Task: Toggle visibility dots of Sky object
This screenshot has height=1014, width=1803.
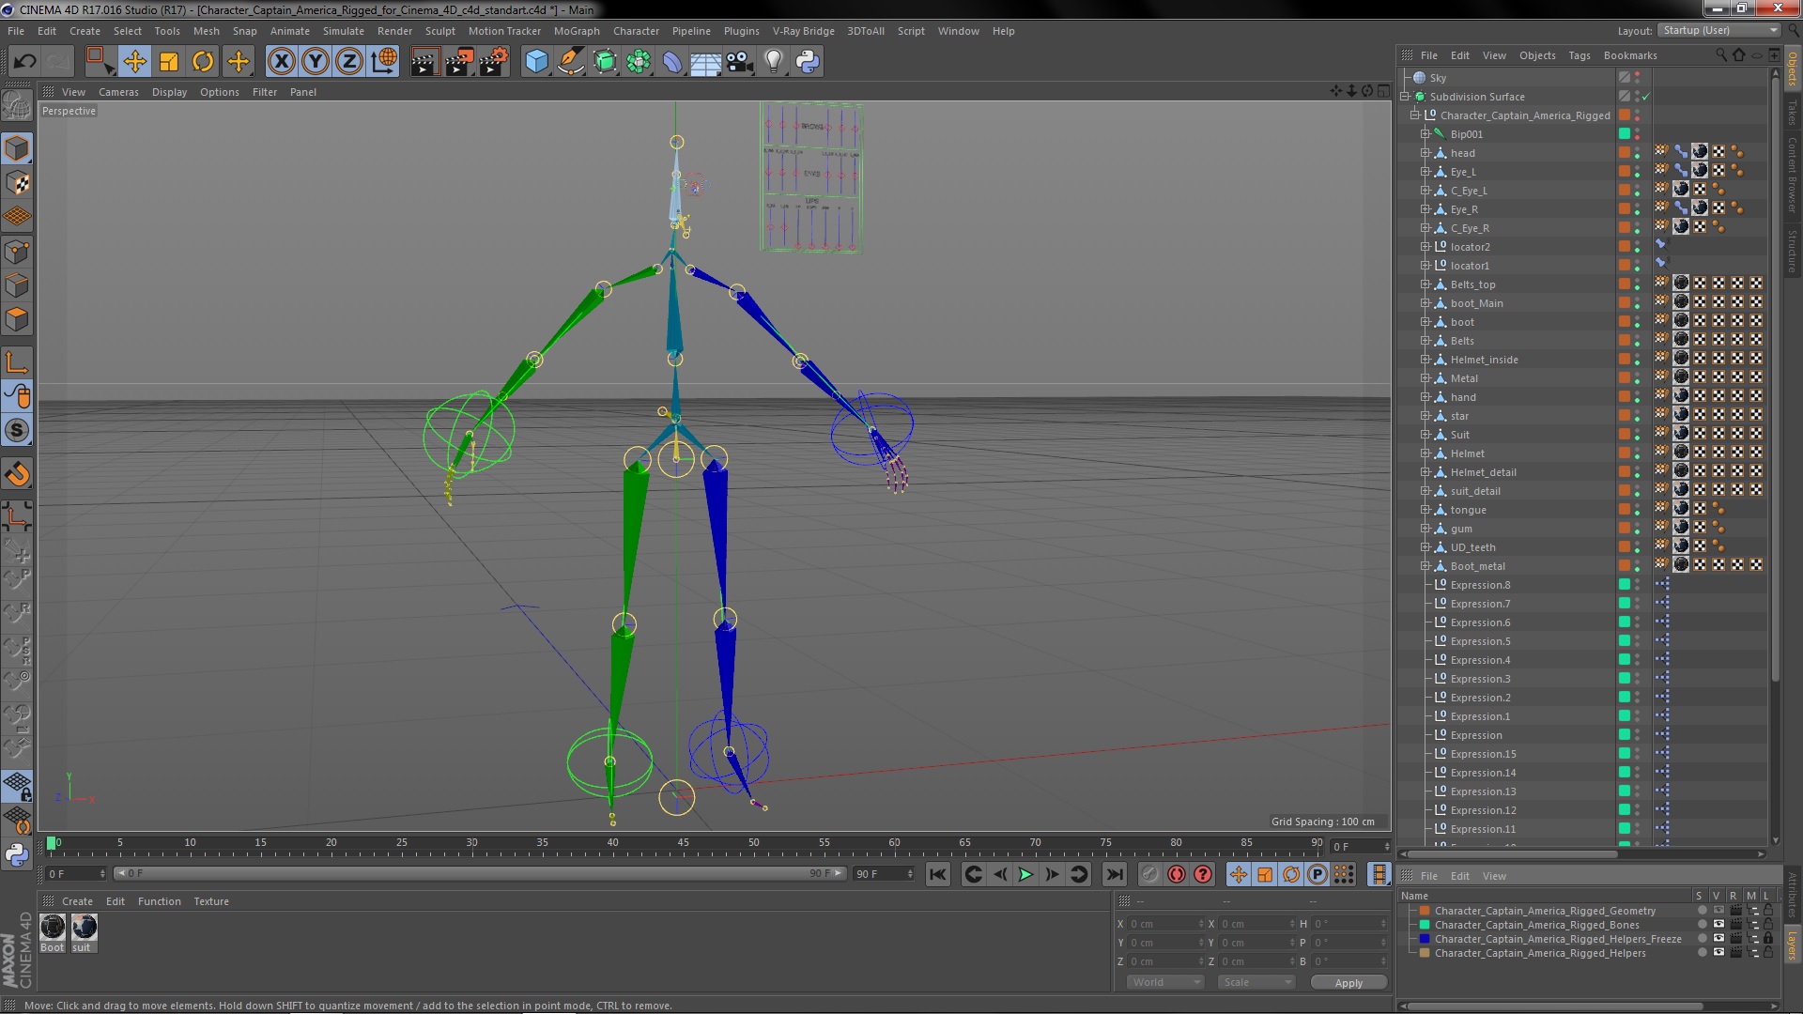Action: [1638, 78]
